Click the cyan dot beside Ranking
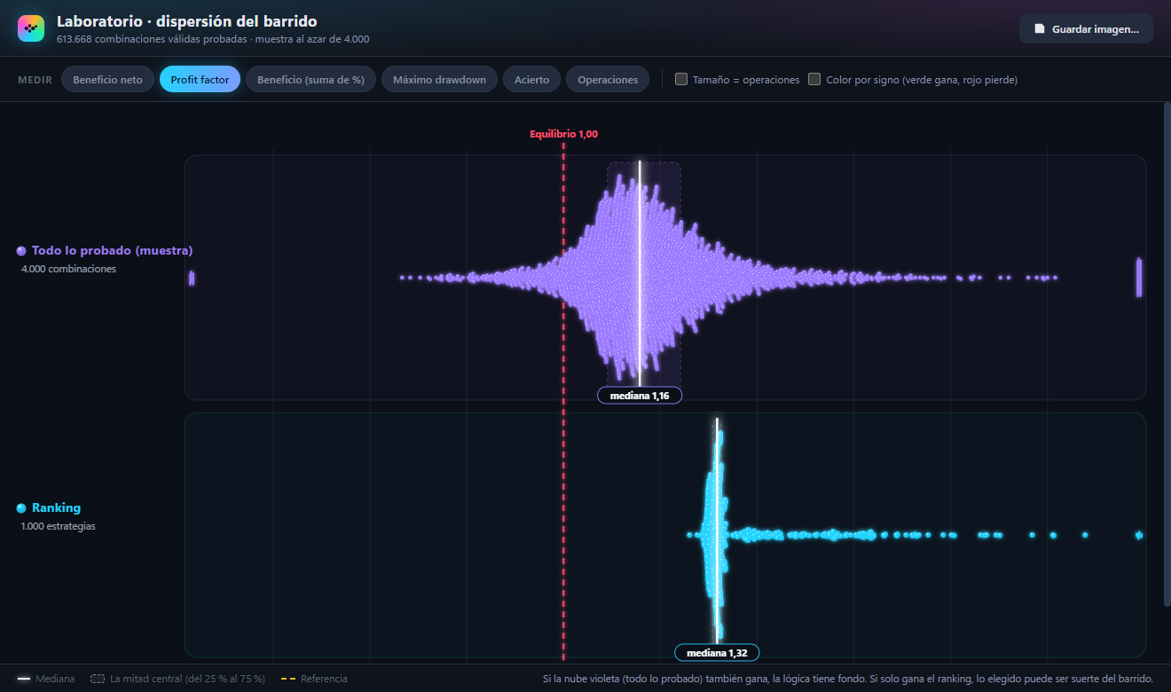The height and width of the screenshot is (692, 1171). coord(21,508)
